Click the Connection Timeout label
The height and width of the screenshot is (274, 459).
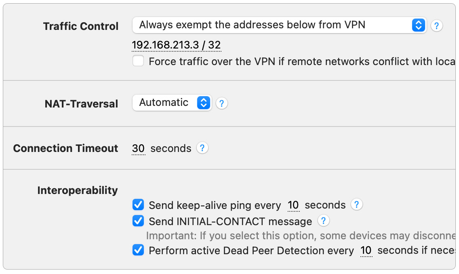(x=65, y=148)
